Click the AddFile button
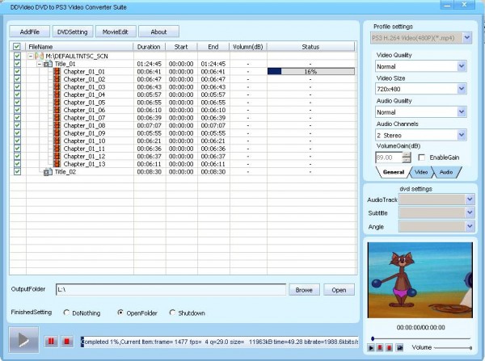This screenshot has height=361, width=485. 29,31
